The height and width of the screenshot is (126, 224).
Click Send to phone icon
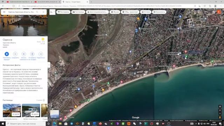tap(32, 54)
